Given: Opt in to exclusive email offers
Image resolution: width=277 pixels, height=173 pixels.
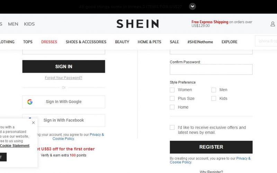Looking at the screenshot, I should 172,127.
